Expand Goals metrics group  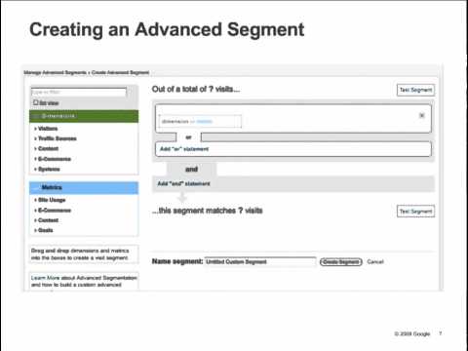click(x=44, y=230)
